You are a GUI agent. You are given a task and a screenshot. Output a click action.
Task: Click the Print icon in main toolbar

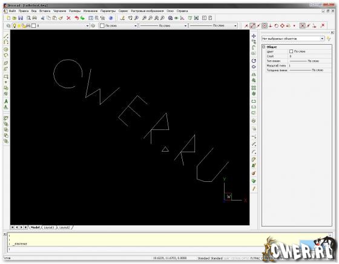(x=35, y=18)
